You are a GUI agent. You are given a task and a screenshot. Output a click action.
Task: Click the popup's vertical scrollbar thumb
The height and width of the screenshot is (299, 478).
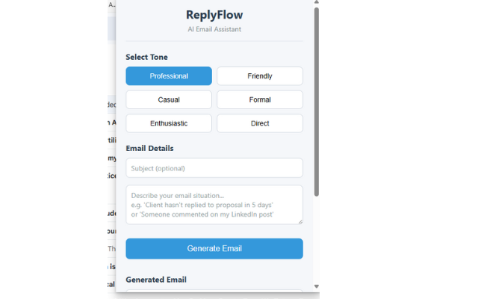[x=316, y=97]
